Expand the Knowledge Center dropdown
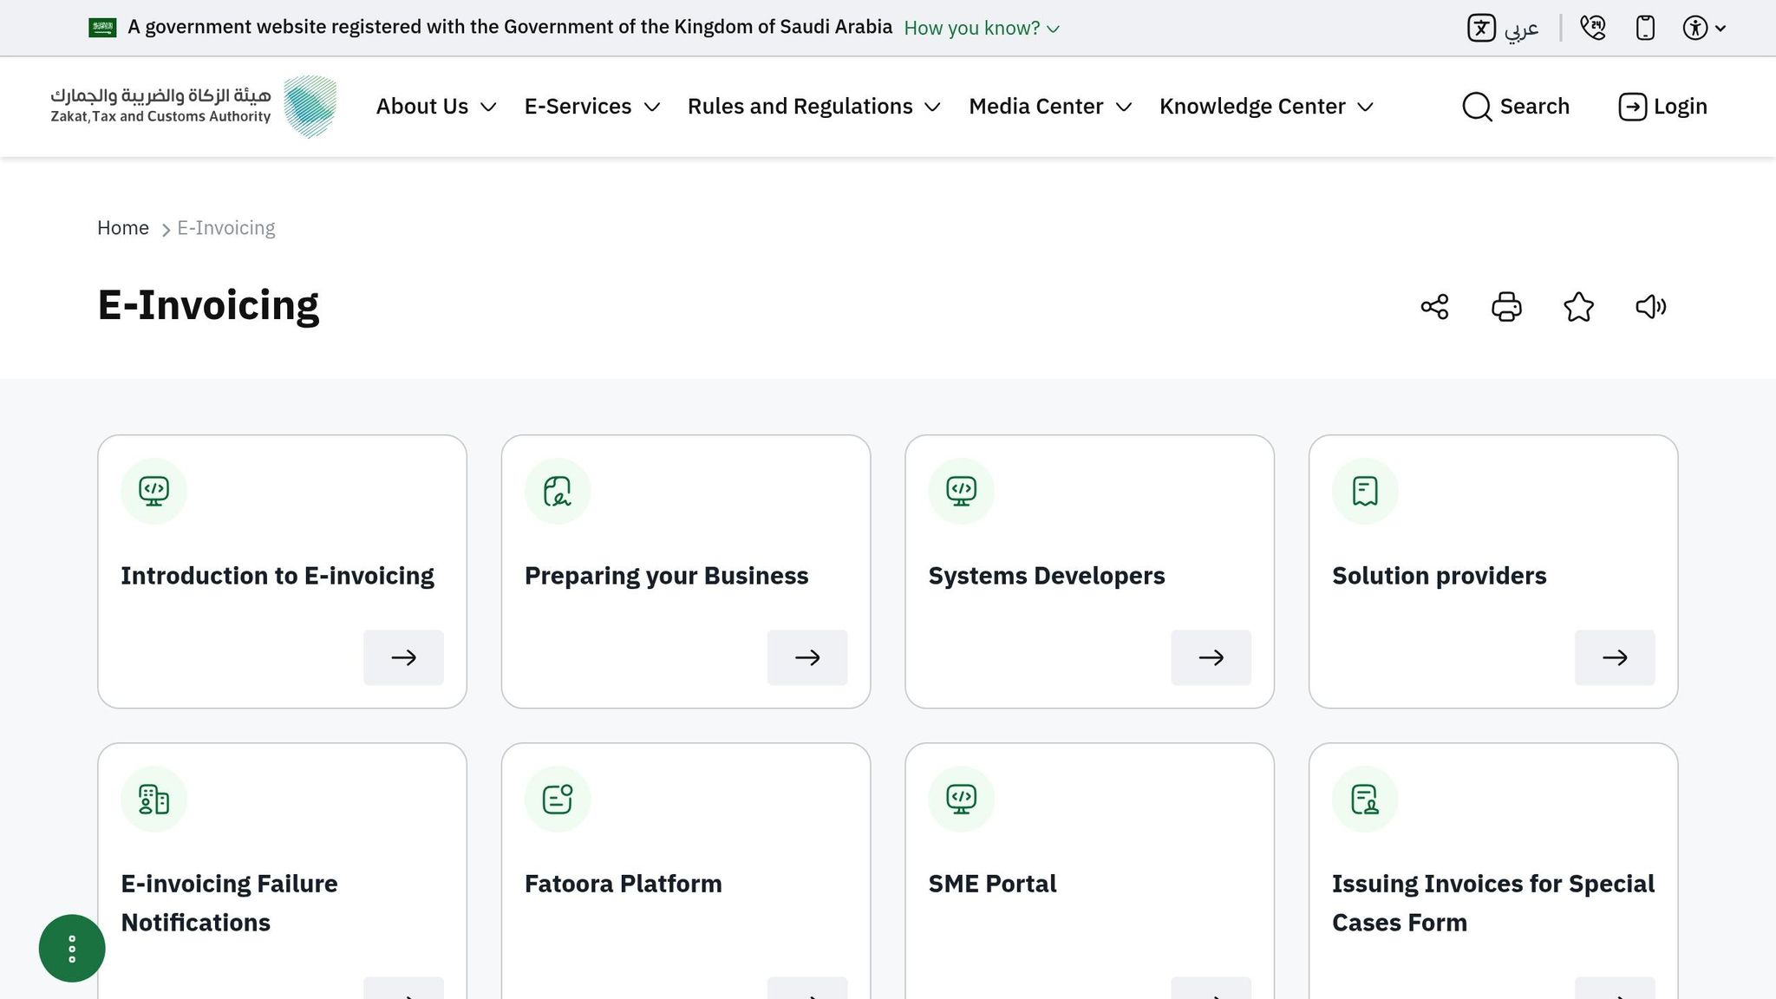The height and width of the screenshot is (999, 1776). click(x=1266, y=107)
